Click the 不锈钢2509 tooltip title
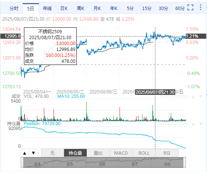This screenshot has width=207, height=172. click(50, 32)
